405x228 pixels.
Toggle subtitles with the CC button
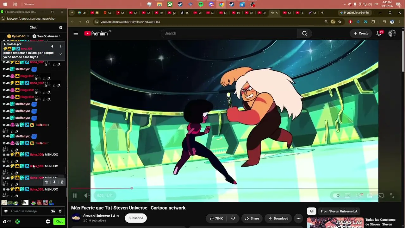click(347, 195)
